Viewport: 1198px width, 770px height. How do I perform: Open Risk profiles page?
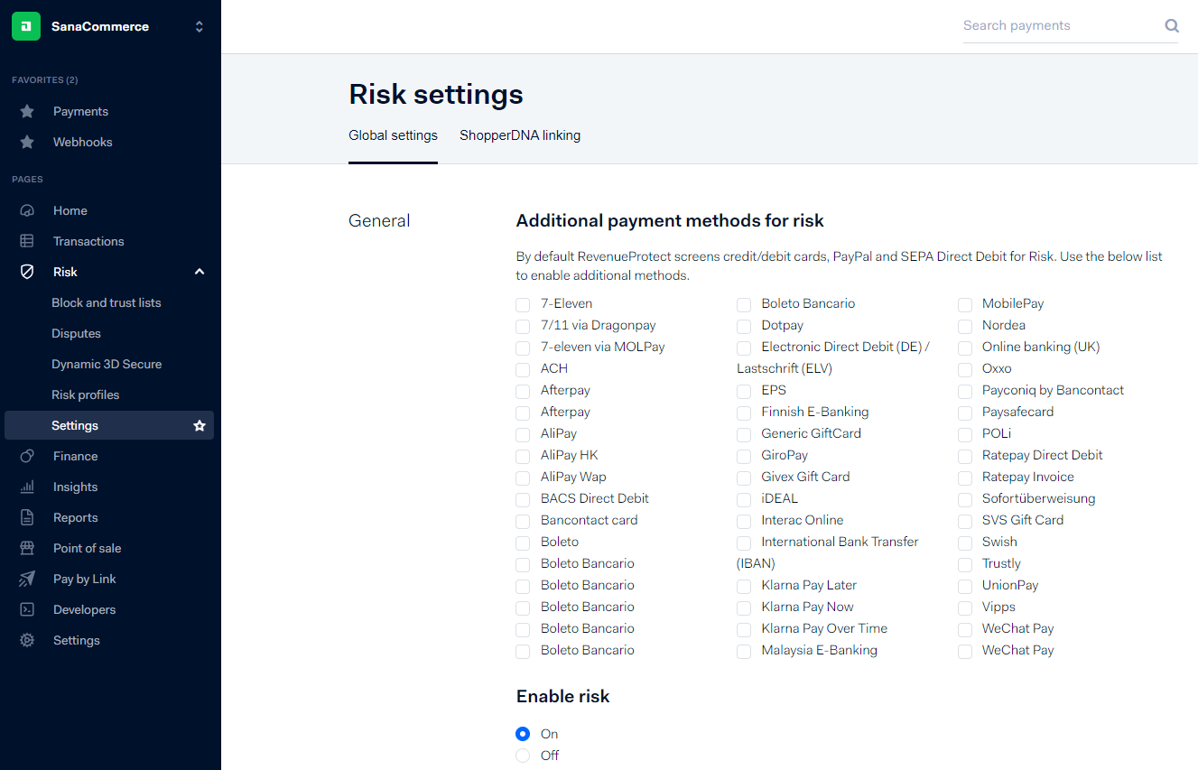(86, 394)
